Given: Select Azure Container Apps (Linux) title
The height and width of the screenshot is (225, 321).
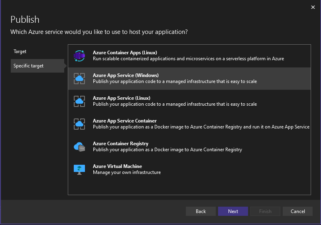Looking at the screenshot, I should (x=125, y=53).
